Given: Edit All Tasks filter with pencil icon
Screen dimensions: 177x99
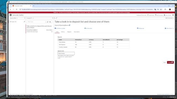Looking at the screenshot, I should click(24, 22).
